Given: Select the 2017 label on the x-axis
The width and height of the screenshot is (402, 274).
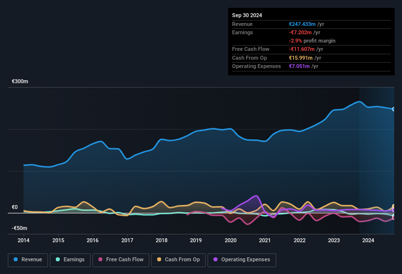Looking at the screenshot, I should (127, 240).
